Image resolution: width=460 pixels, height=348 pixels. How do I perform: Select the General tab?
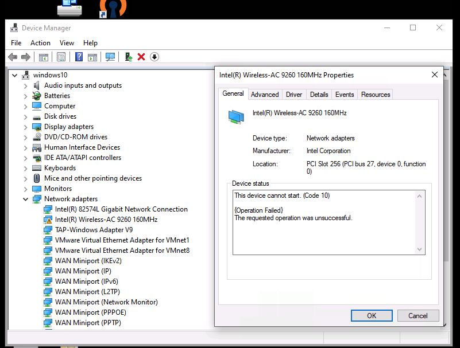233,94
